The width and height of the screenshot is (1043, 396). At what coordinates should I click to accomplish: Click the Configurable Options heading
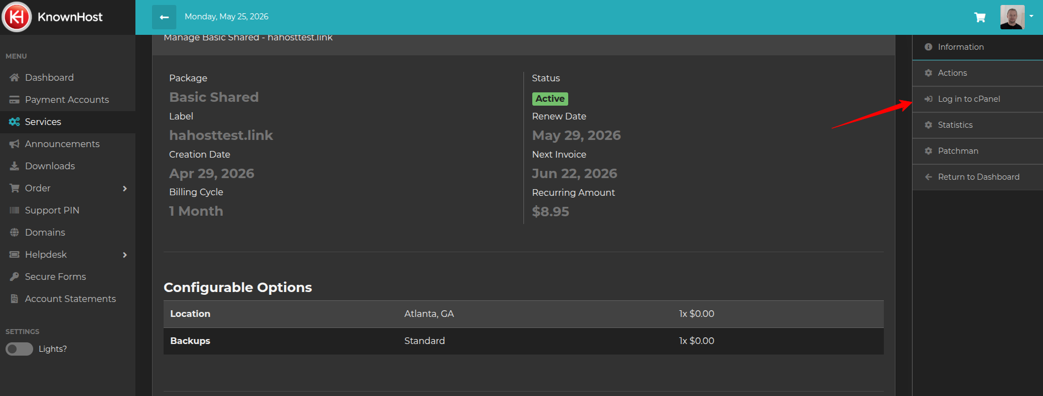(x=238, y=288)
